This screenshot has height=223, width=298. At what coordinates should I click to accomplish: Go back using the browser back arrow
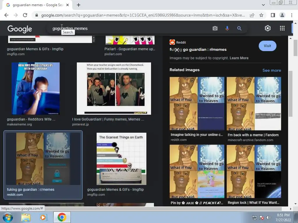pyautogui.click(x=6, y=15)
